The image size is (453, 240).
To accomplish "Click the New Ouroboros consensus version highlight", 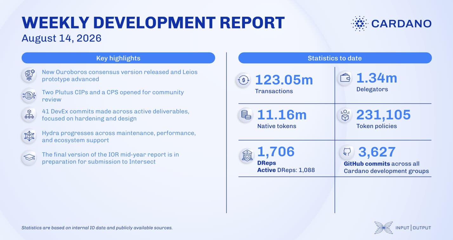I will 120,76.
